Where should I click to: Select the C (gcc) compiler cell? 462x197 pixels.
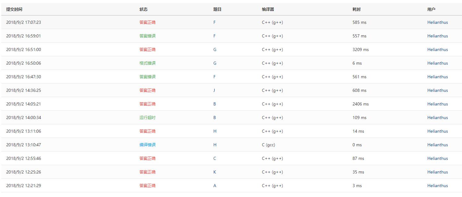point(268,145)
